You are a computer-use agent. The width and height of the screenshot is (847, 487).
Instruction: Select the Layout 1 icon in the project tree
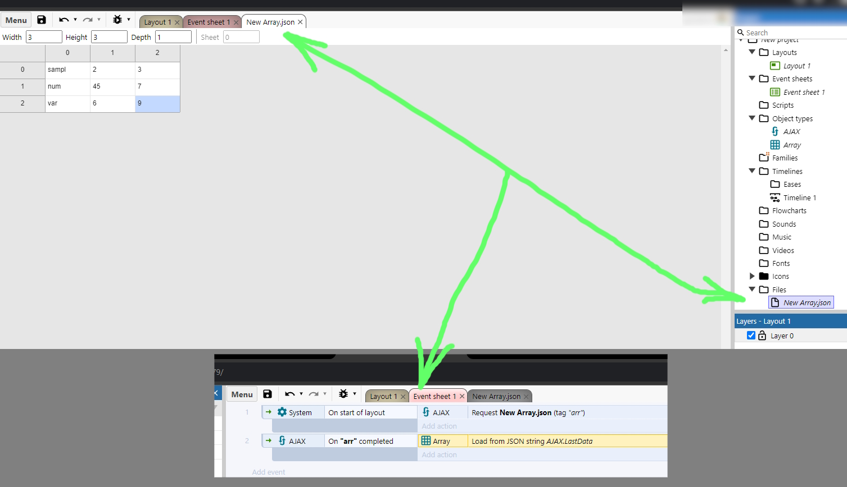775,66
